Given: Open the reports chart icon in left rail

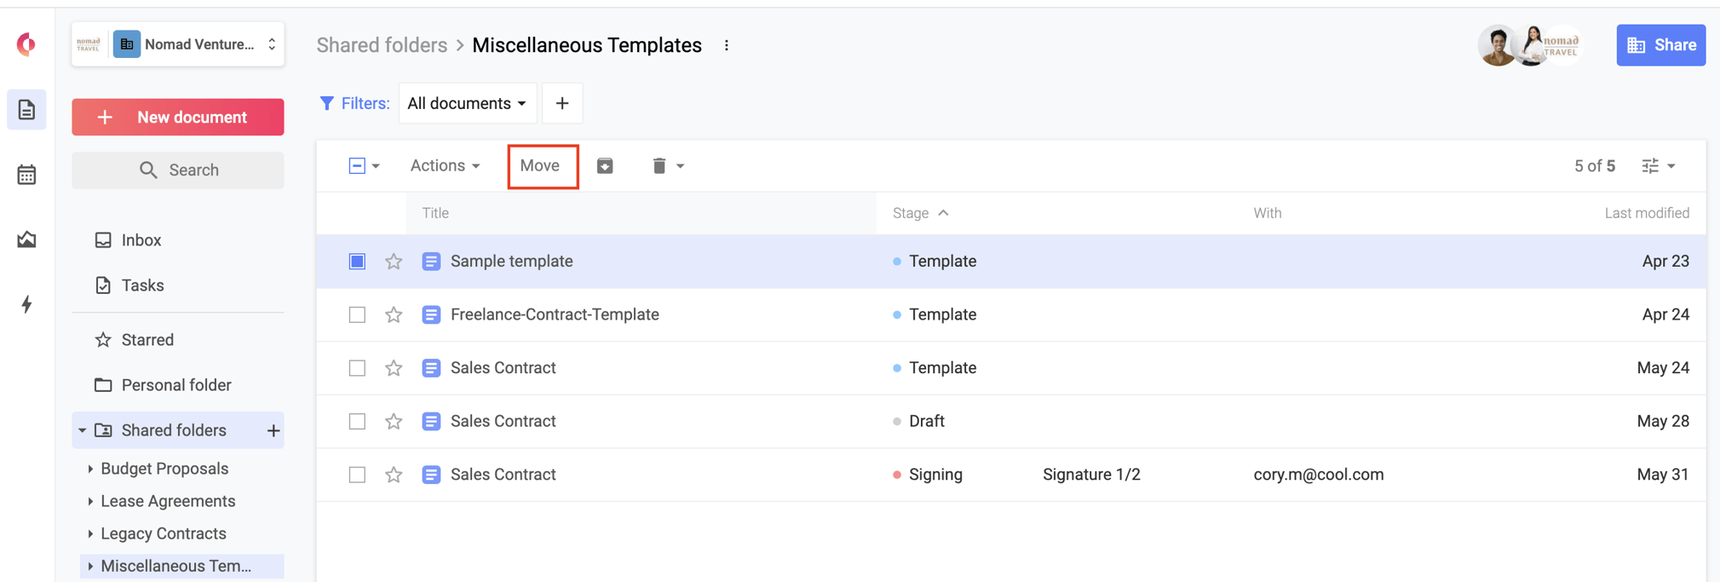Looking at the screenshot, I should pos(26,239).
